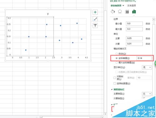
Task: Reset 最大值 with its 自动 button
Action: 148,29
